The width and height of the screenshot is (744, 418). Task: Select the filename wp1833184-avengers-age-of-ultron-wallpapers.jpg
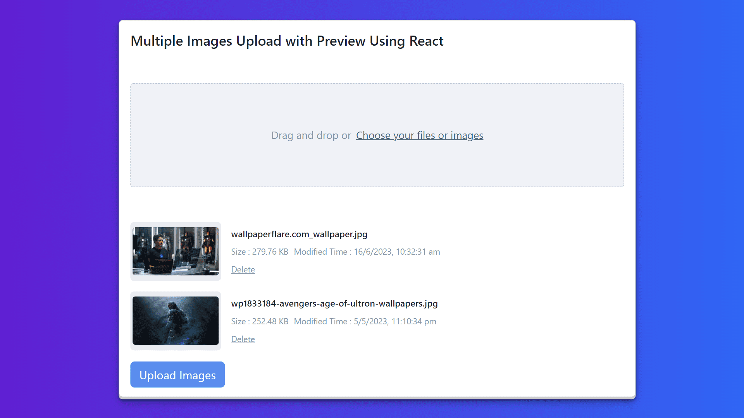pos(334,304)
